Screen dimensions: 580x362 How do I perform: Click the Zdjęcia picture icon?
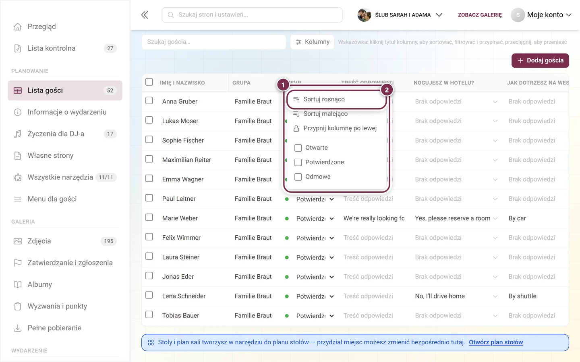point(18,241)
